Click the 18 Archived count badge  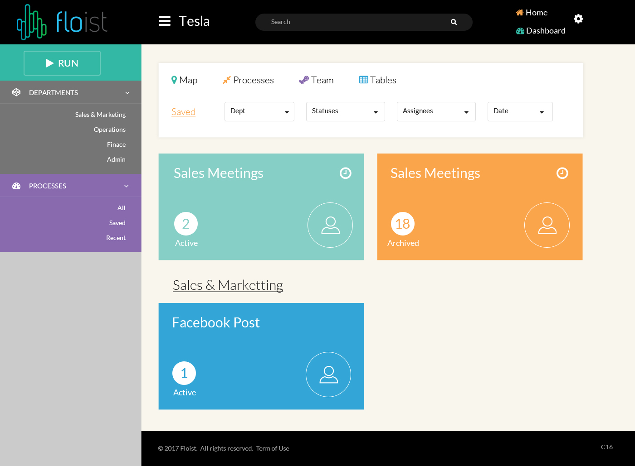[403, 224]
